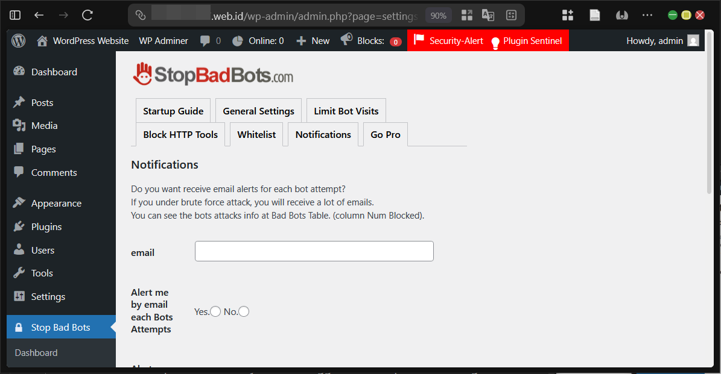Click the WordPress logo in the admin toolbar
This screenshot has width=721, height=374.
tap(18, 40)
